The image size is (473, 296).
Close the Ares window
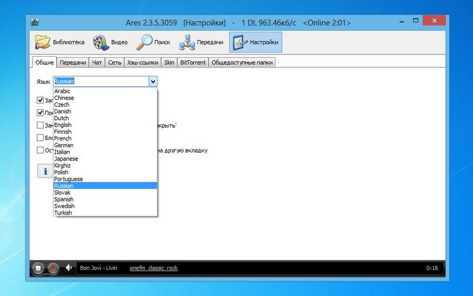coord(435,21)
